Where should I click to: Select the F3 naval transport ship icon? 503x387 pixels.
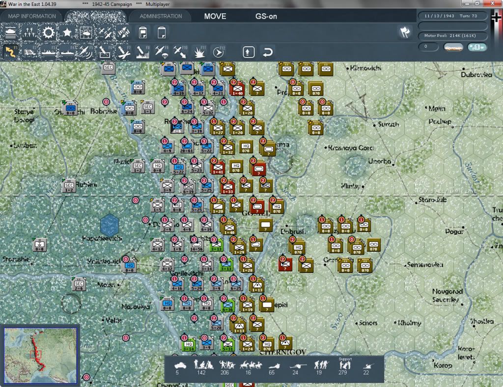[49, 52]
